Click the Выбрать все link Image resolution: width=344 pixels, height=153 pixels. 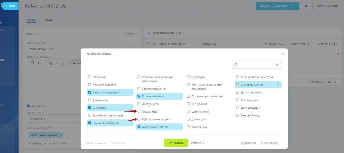click(x=248, y=143)
